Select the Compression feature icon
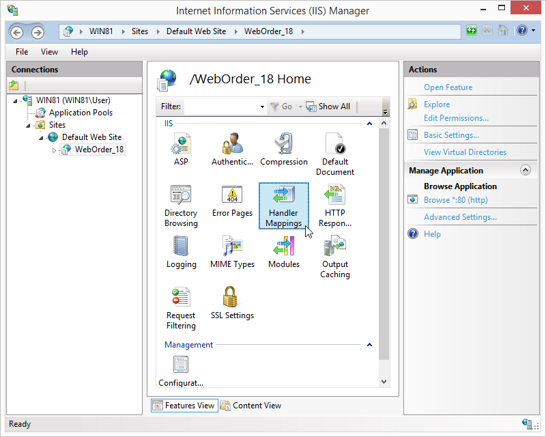Image resolution: width=546 pixels, height=437 pixels. [284, 143]
